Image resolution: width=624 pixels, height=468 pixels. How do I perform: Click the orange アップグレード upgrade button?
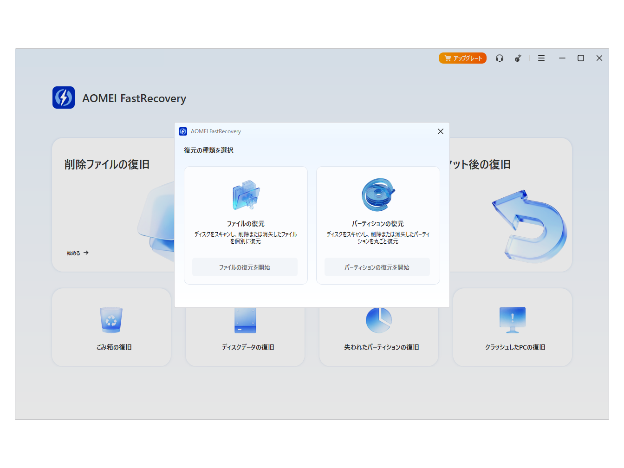(462, 58)
